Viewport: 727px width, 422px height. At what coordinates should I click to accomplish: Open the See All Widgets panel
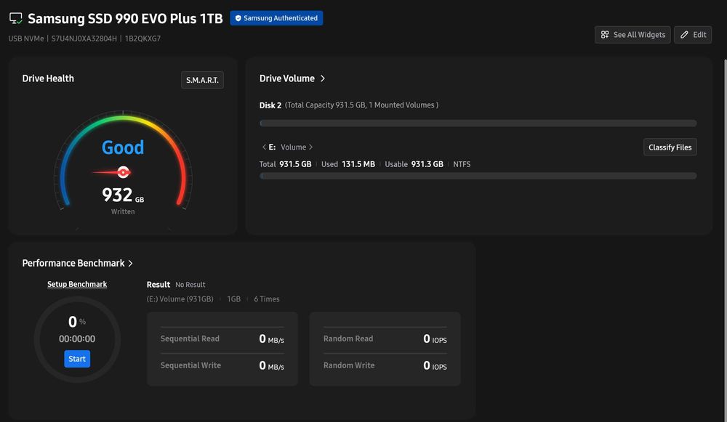(x=632, y=35)
